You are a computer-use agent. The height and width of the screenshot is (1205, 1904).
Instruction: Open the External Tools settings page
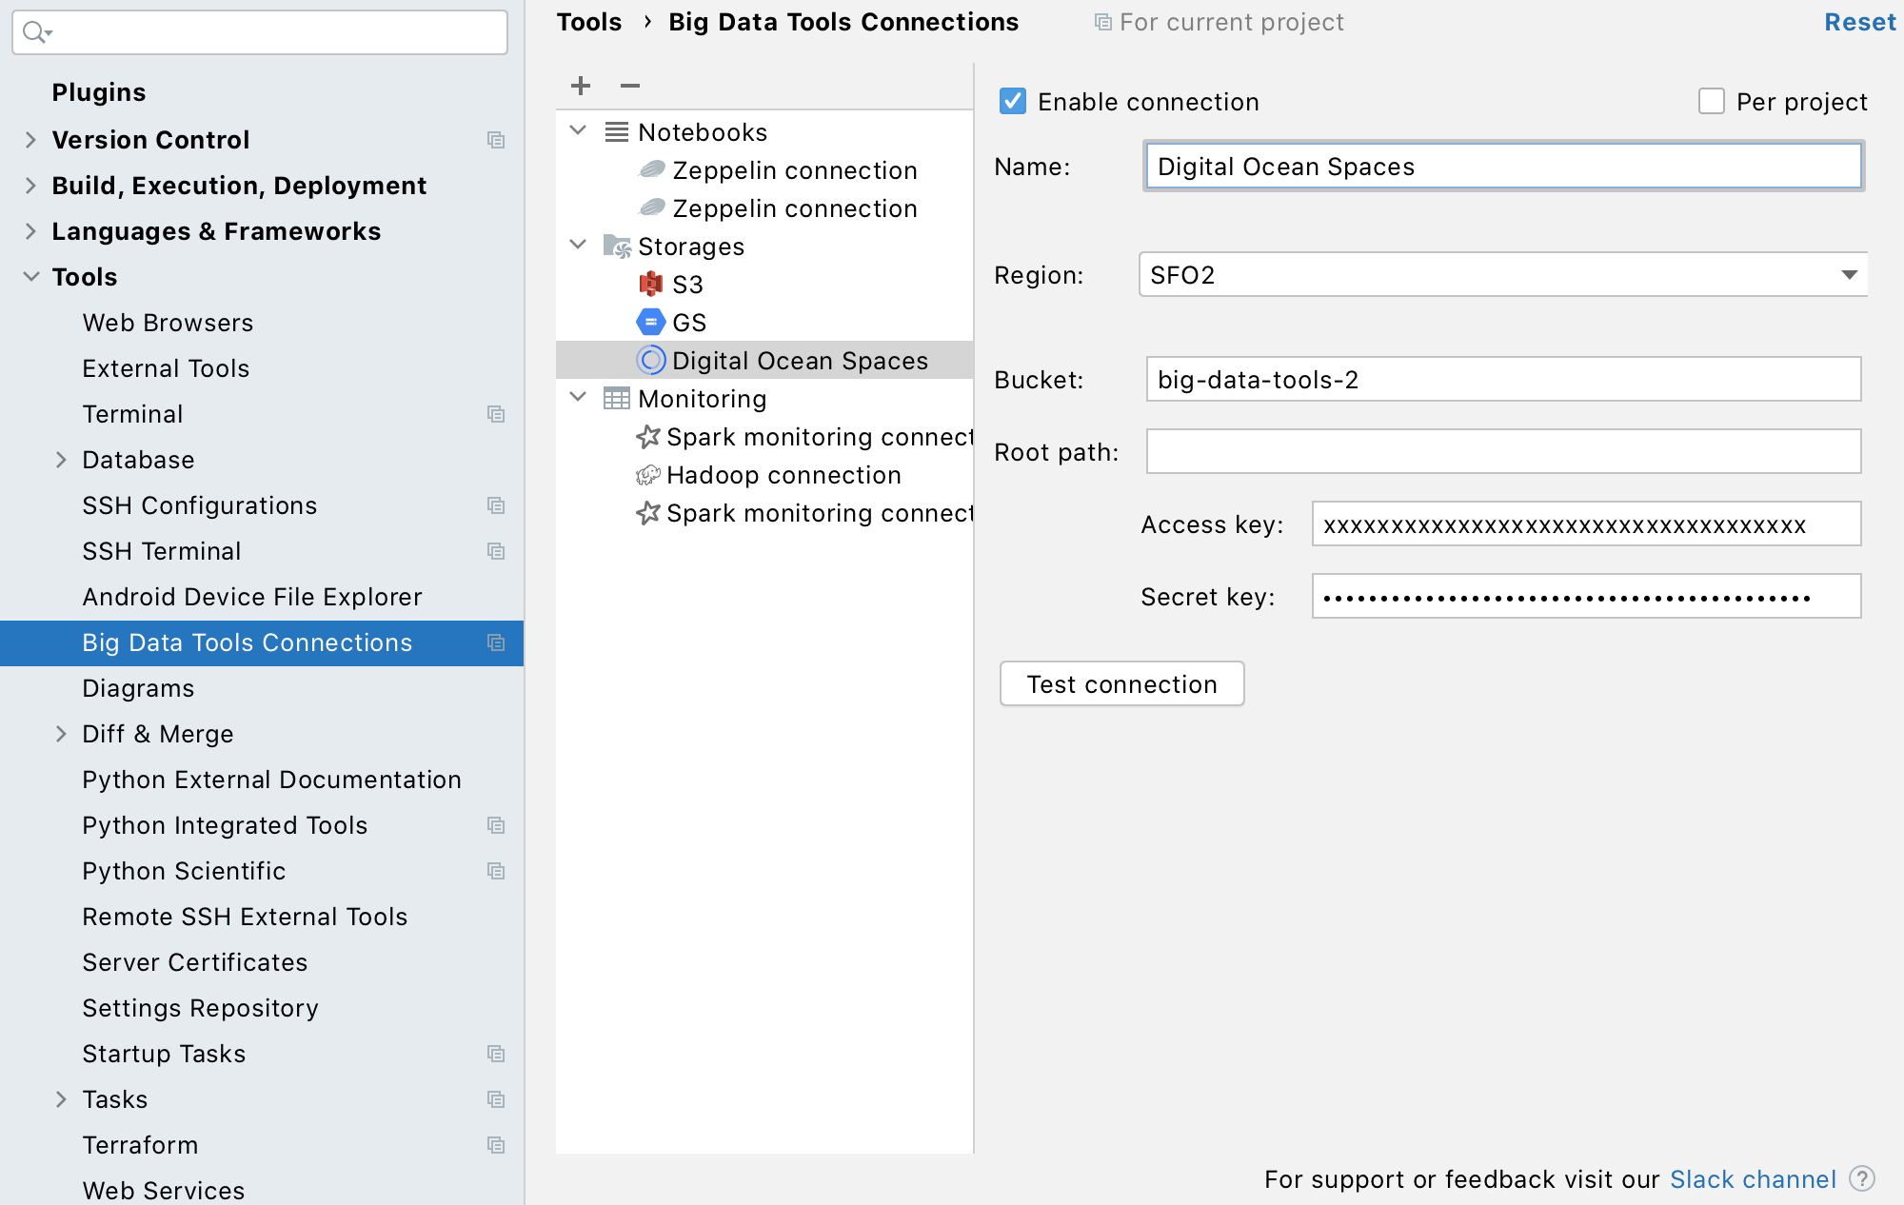pos(166,368)
